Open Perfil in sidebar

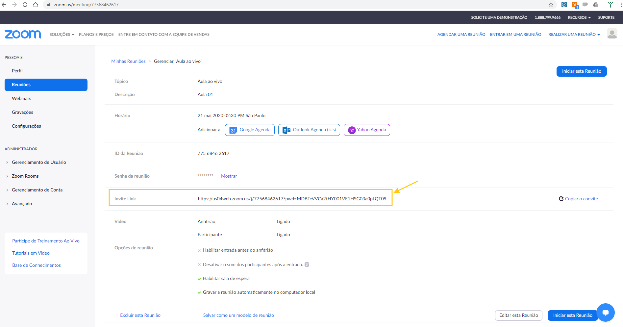click(17, 71)
